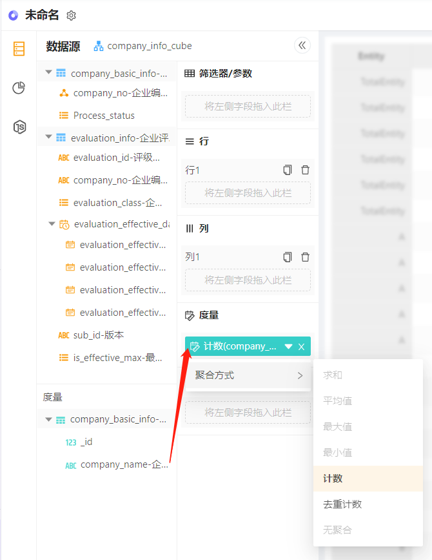The width and height of the screenshot is (432, 560).
Task: Remove the 计数(company_ measure with X
Action: click(302, 347)
